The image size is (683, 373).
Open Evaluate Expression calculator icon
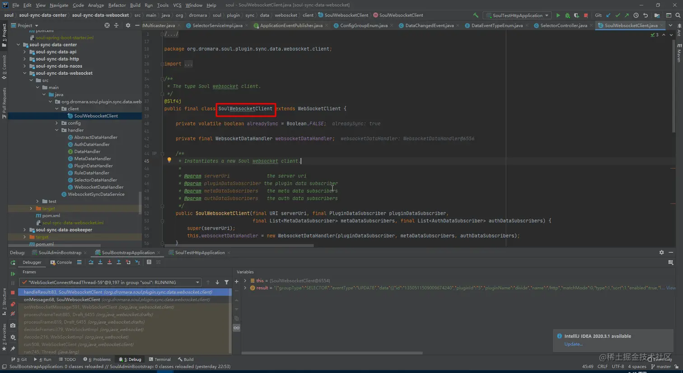coord(149,262)
